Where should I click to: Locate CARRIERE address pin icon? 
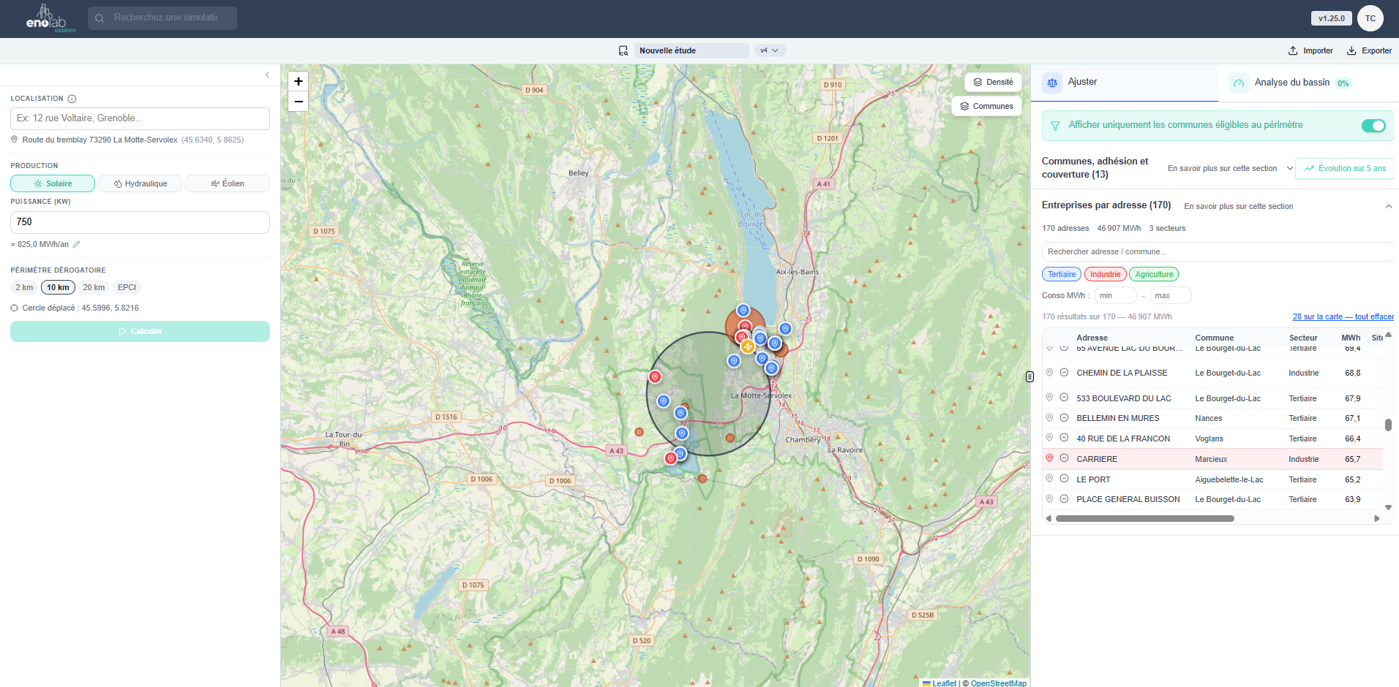[1049, 458]
